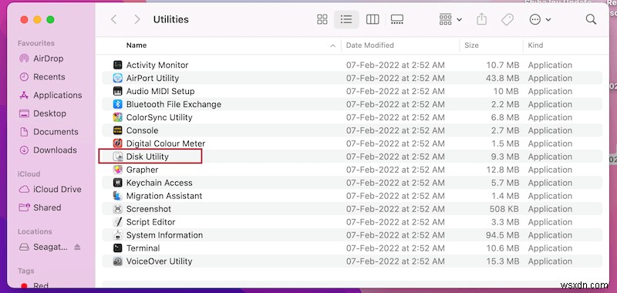The height and width of the screenshot is (293, 617).
Task: Click the Activity Monitor file name
Action: (x=157, y=65)
